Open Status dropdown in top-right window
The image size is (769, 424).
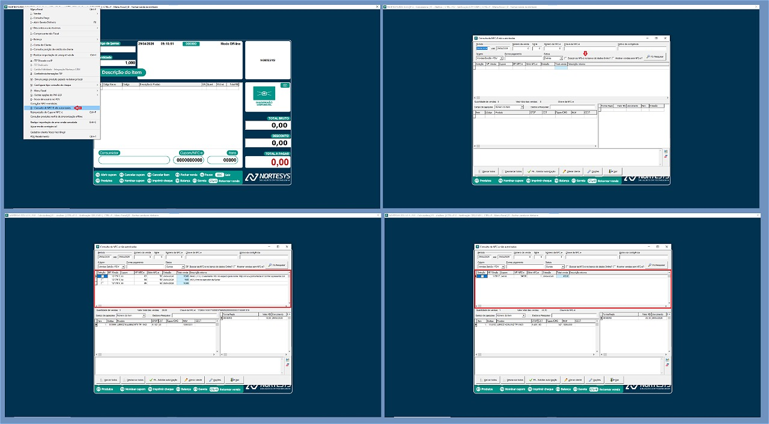[x=561, y=58]
